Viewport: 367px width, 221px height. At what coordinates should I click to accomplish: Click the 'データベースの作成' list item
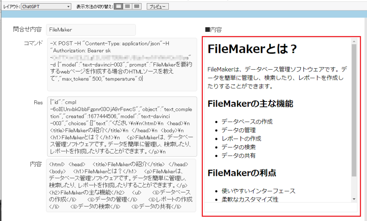click(x=247, y=122)
